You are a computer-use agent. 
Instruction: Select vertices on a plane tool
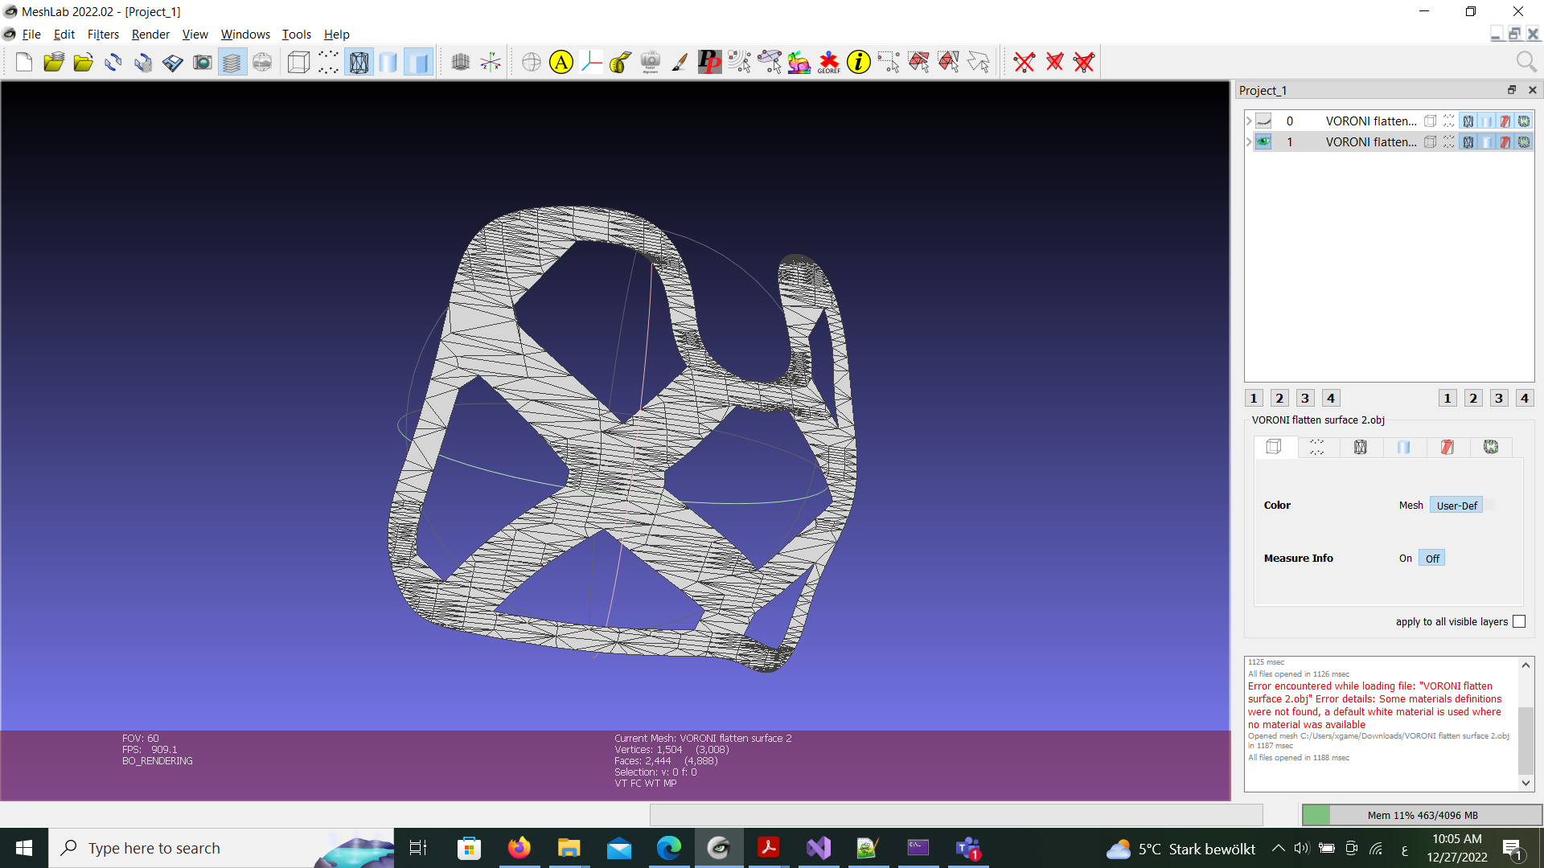[770, 62]
